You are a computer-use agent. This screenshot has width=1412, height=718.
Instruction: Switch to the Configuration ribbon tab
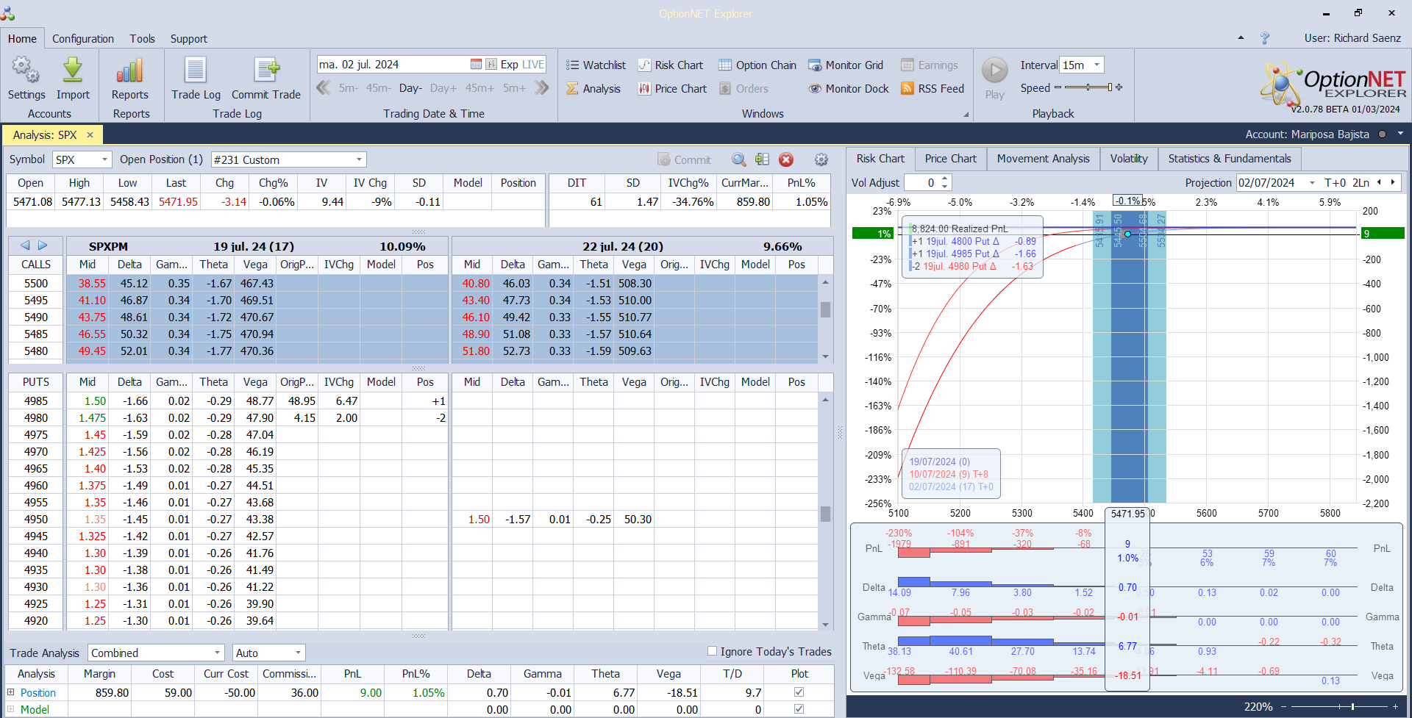point(83,39)
